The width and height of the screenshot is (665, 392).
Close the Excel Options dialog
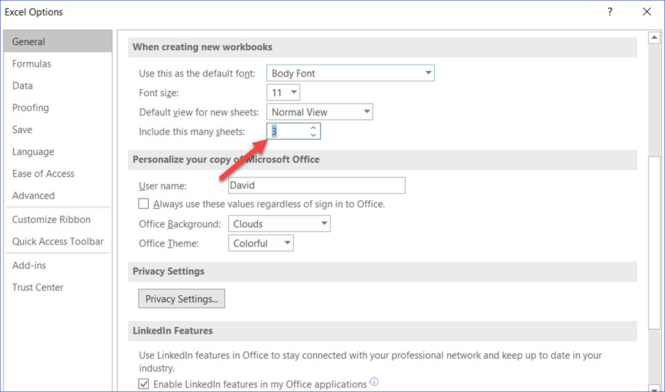(x=646, y=12)
